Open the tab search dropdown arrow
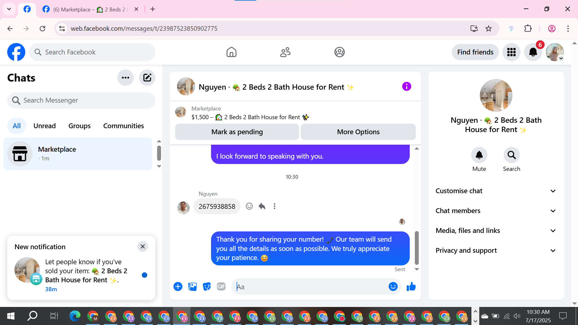Screen dimensions: 578x325 click(9, 9)
